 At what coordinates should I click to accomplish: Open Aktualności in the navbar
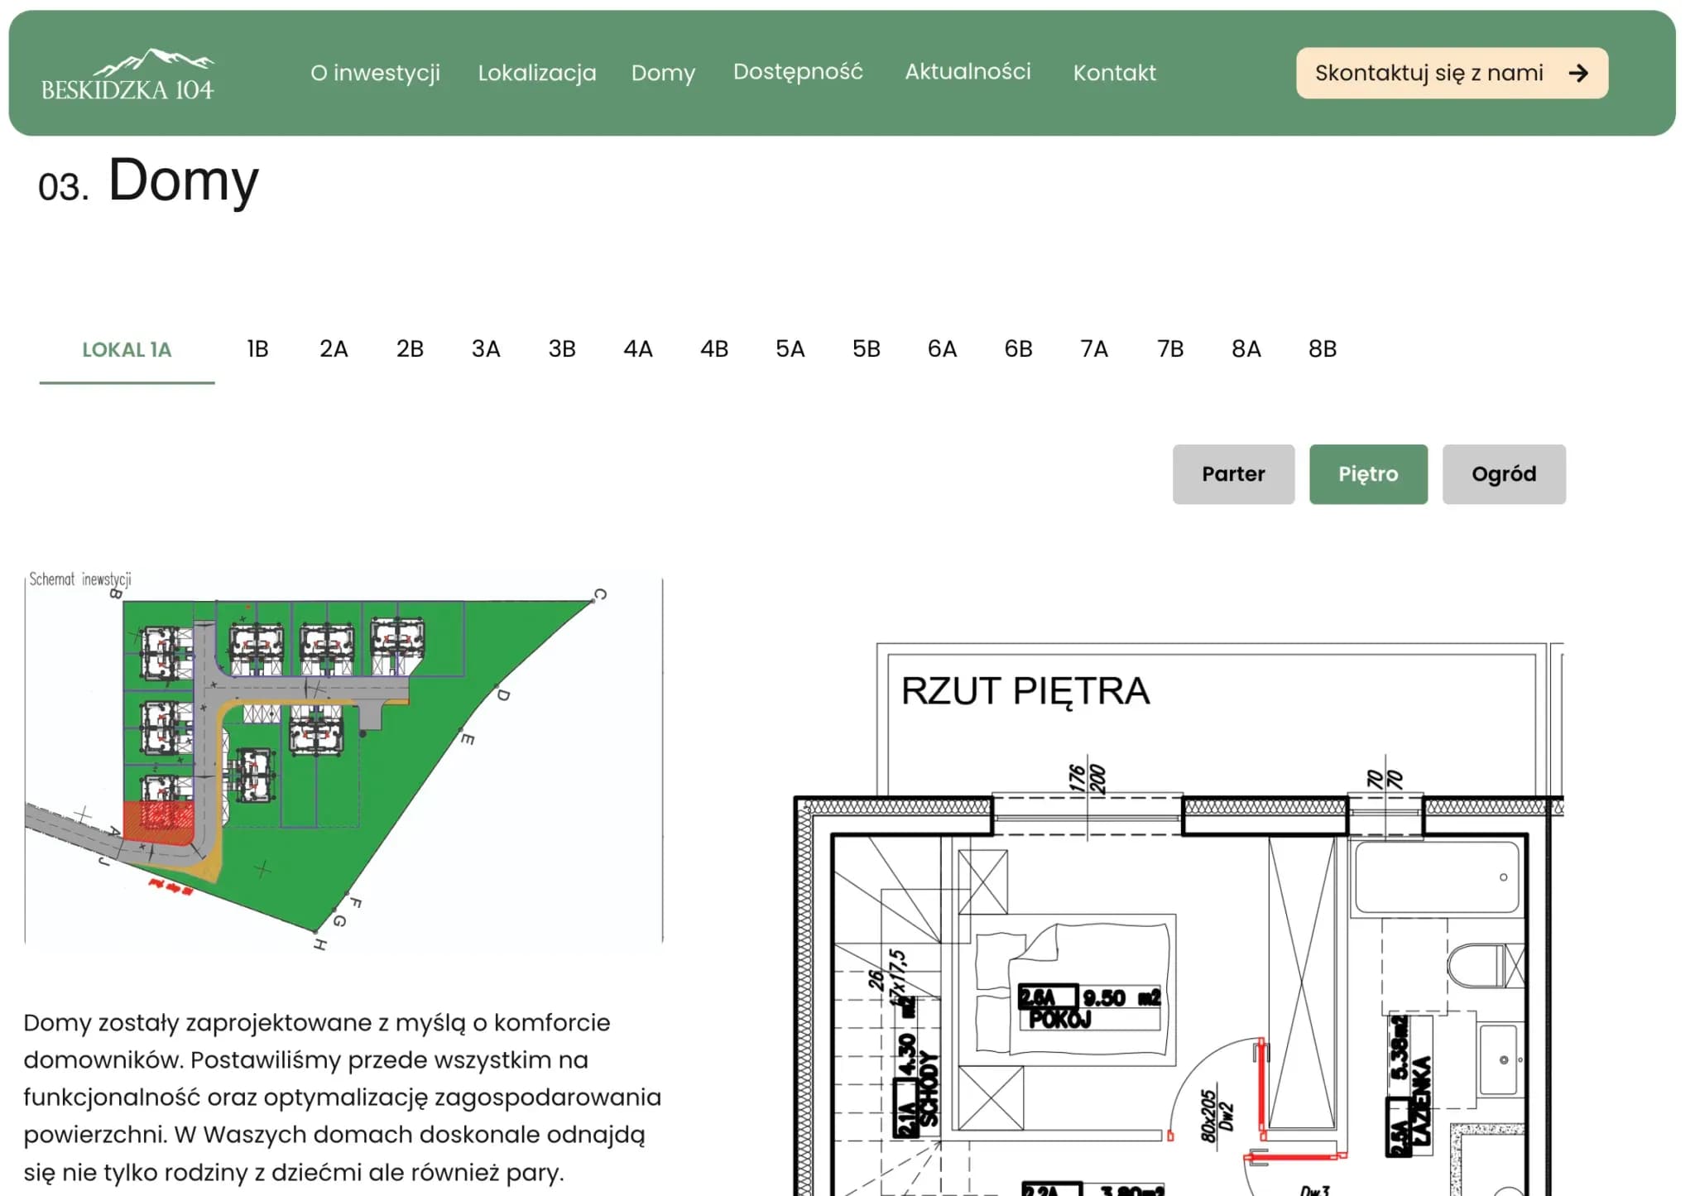[968, 72]
